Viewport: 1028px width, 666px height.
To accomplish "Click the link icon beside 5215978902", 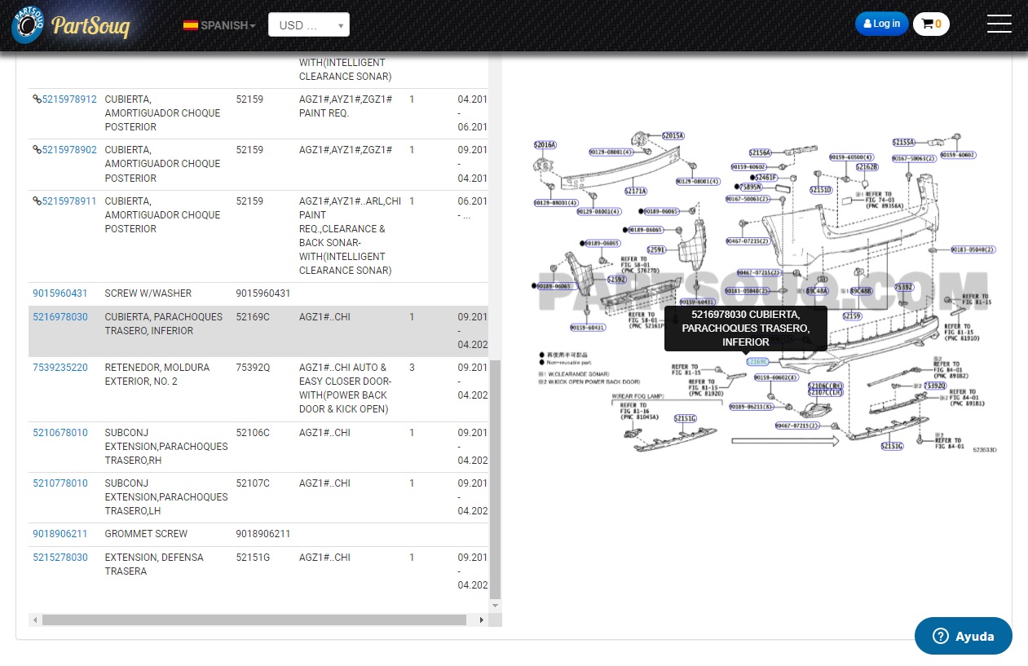I will pyautogui.click(x=37, y=150).
